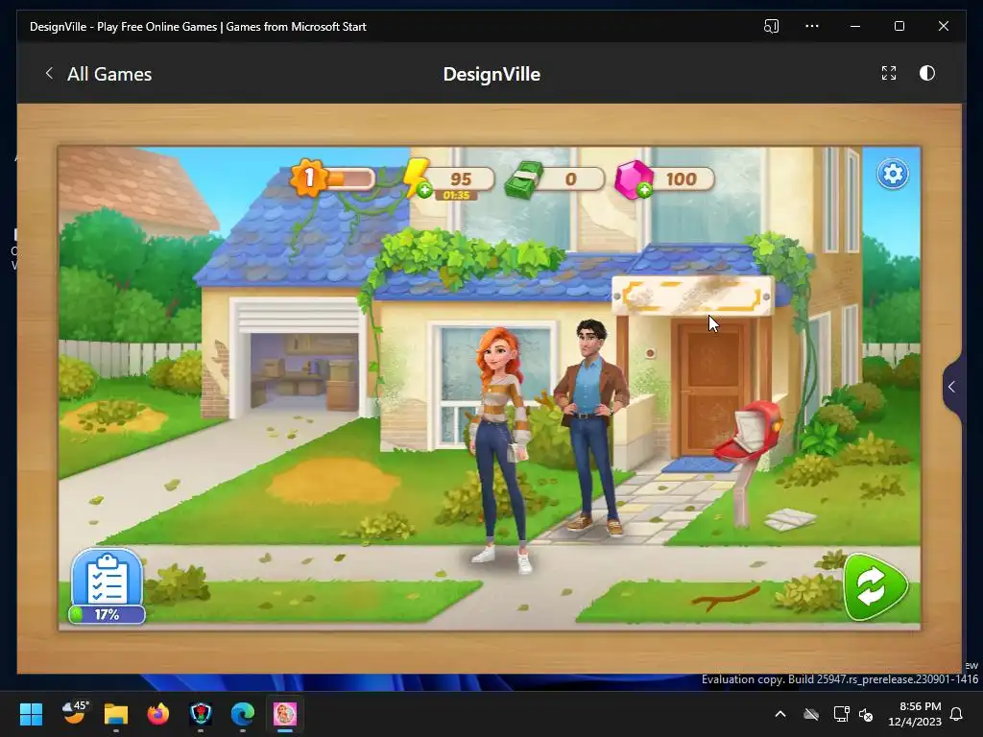The width and height of the screenshot is (983, 737).
Task: Click the muted volume tray icon
Action: point(866,714)
